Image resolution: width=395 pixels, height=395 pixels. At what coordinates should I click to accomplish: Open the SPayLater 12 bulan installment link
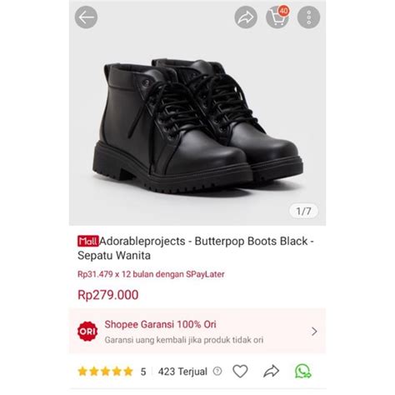[x=151, y=274]
